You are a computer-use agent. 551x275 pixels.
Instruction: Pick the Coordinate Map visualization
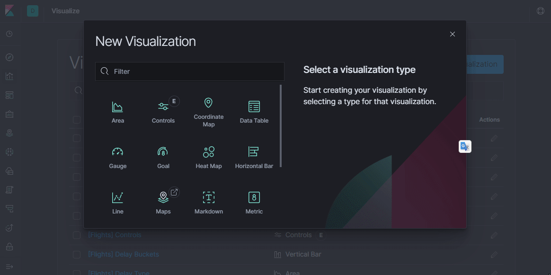[209, 112]
